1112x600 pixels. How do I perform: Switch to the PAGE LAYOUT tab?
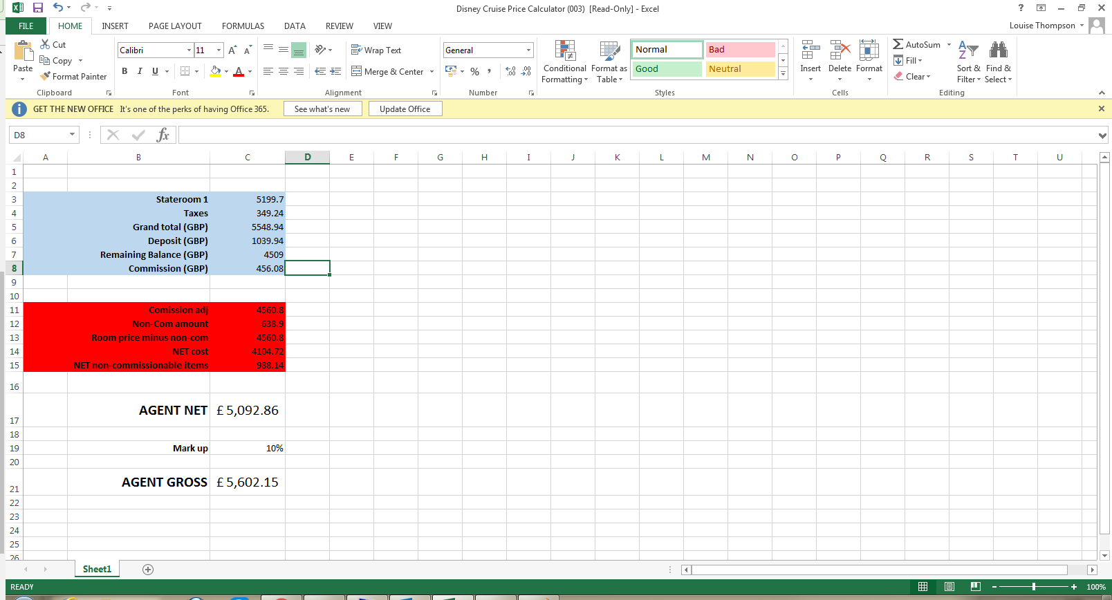coord(175,26)
